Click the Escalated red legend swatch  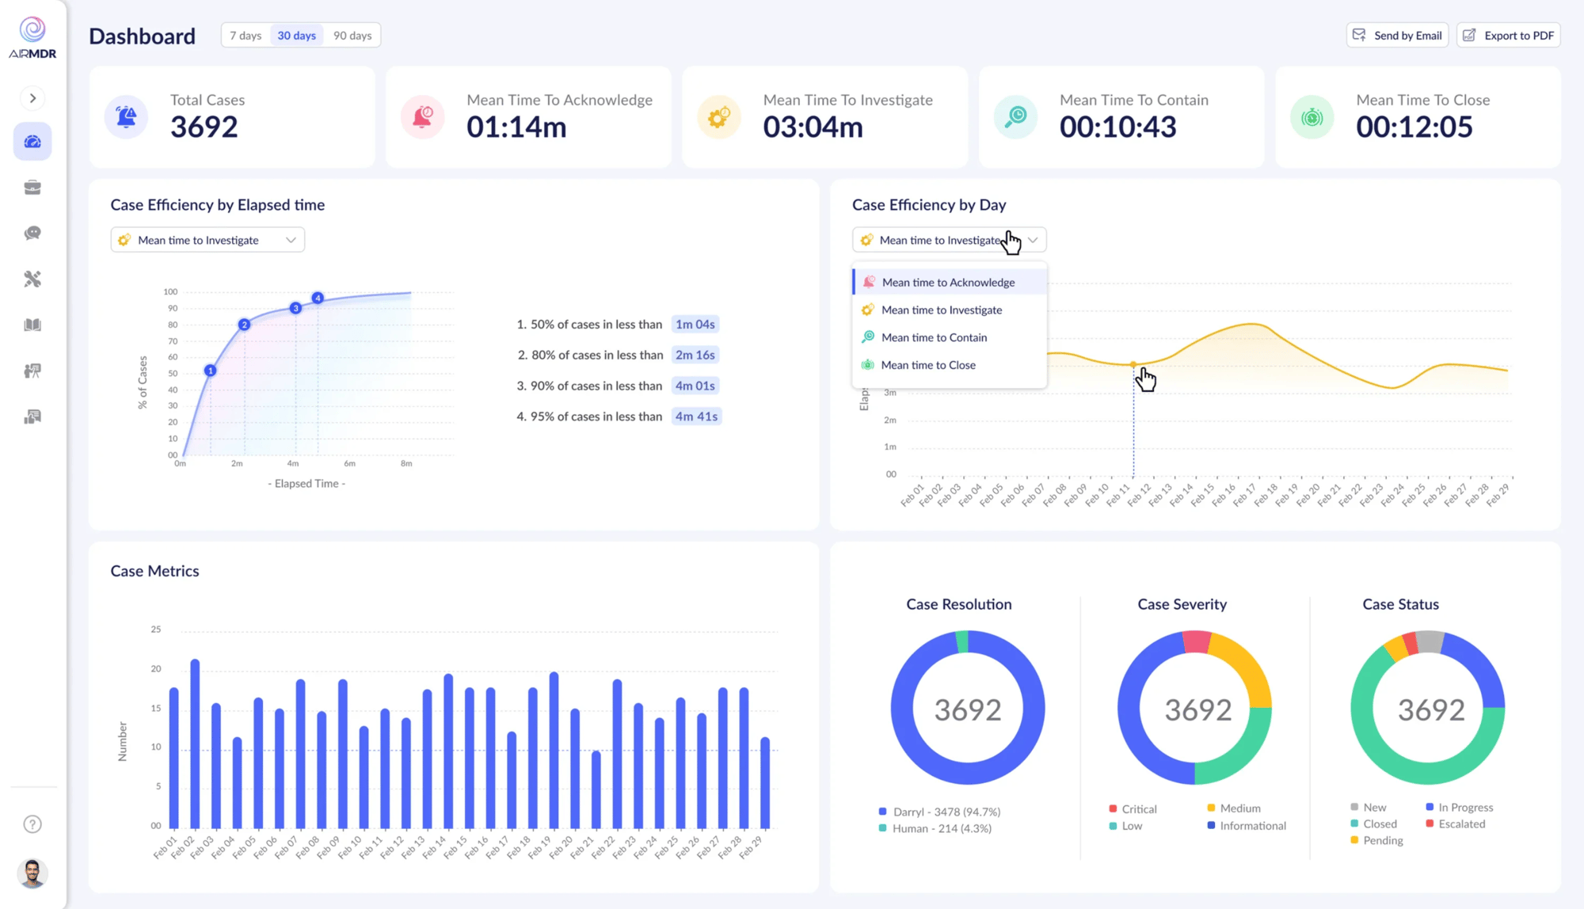[x=1428, y=823]
